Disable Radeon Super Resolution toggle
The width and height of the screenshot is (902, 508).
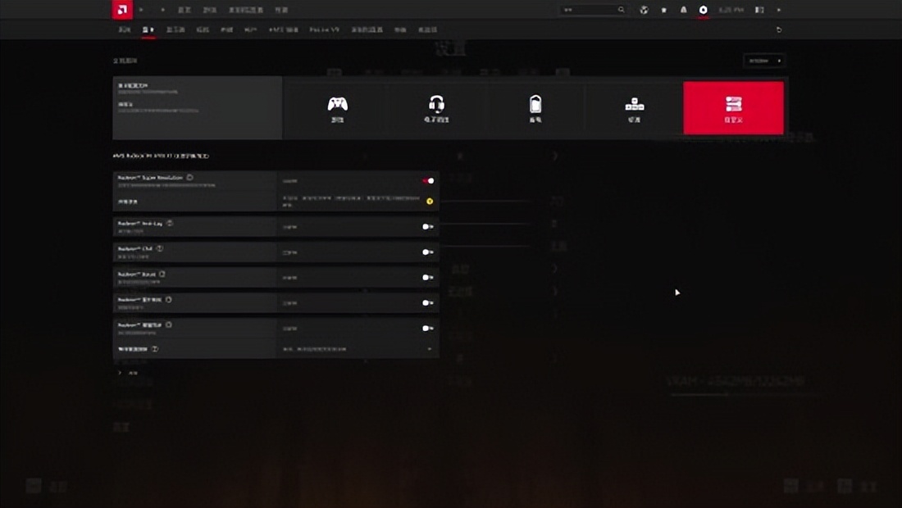[x=428, y=181]
